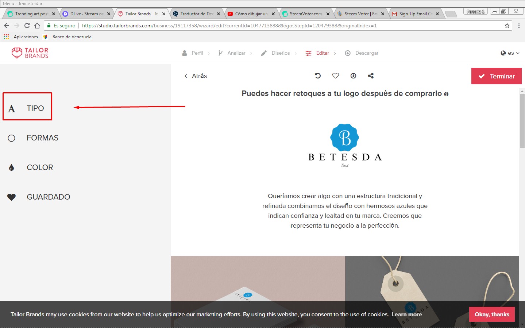
Task: Click the Analizar step icon
Action: point(220,53)
